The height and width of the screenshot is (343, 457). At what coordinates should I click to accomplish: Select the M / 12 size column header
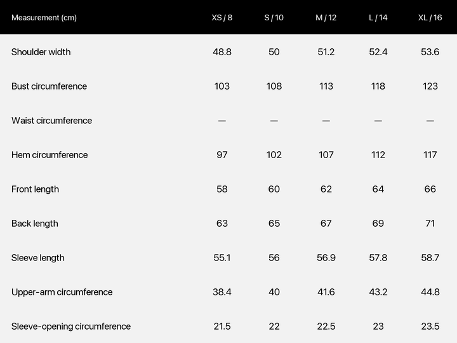(x=326, y=18)
